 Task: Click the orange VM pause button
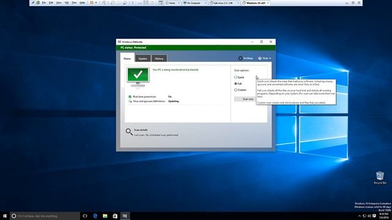tap(92, 2)
